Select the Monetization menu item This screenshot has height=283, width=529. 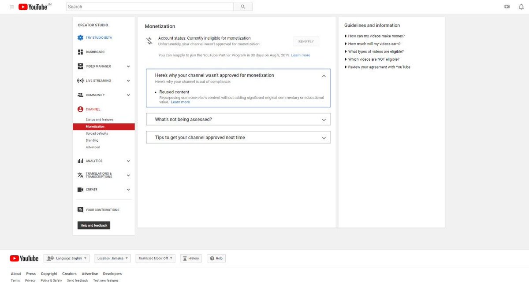tap(104, 127)
